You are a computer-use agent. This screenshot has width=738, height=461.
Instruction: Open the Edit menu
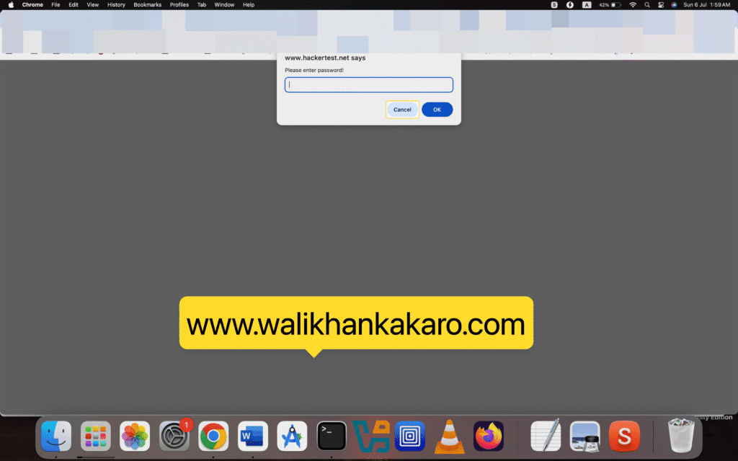pos(74,5)
